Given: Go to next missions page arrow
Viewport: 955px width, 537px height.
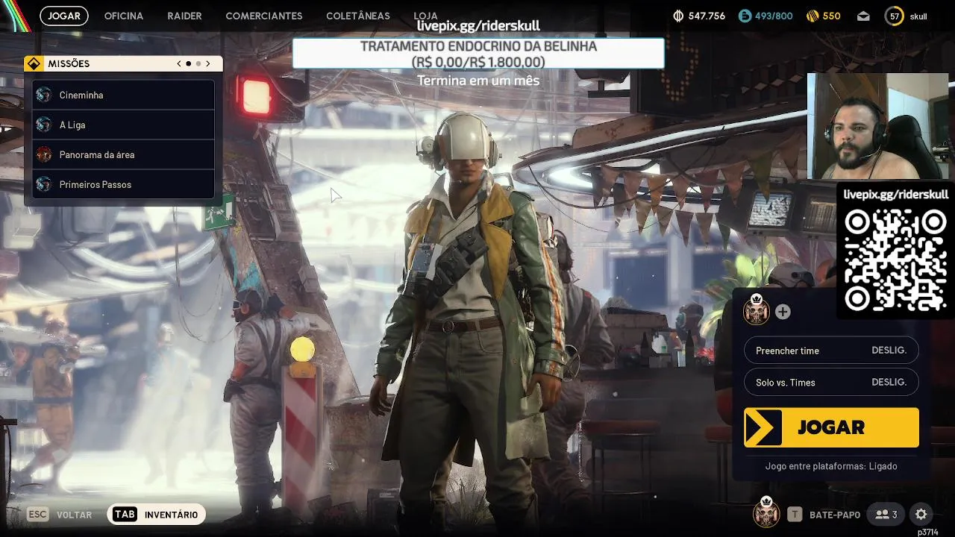Looking at the screenshot, I should 208,63.
